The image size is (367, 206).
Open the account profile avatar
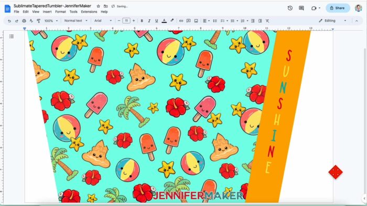point(358,8)
